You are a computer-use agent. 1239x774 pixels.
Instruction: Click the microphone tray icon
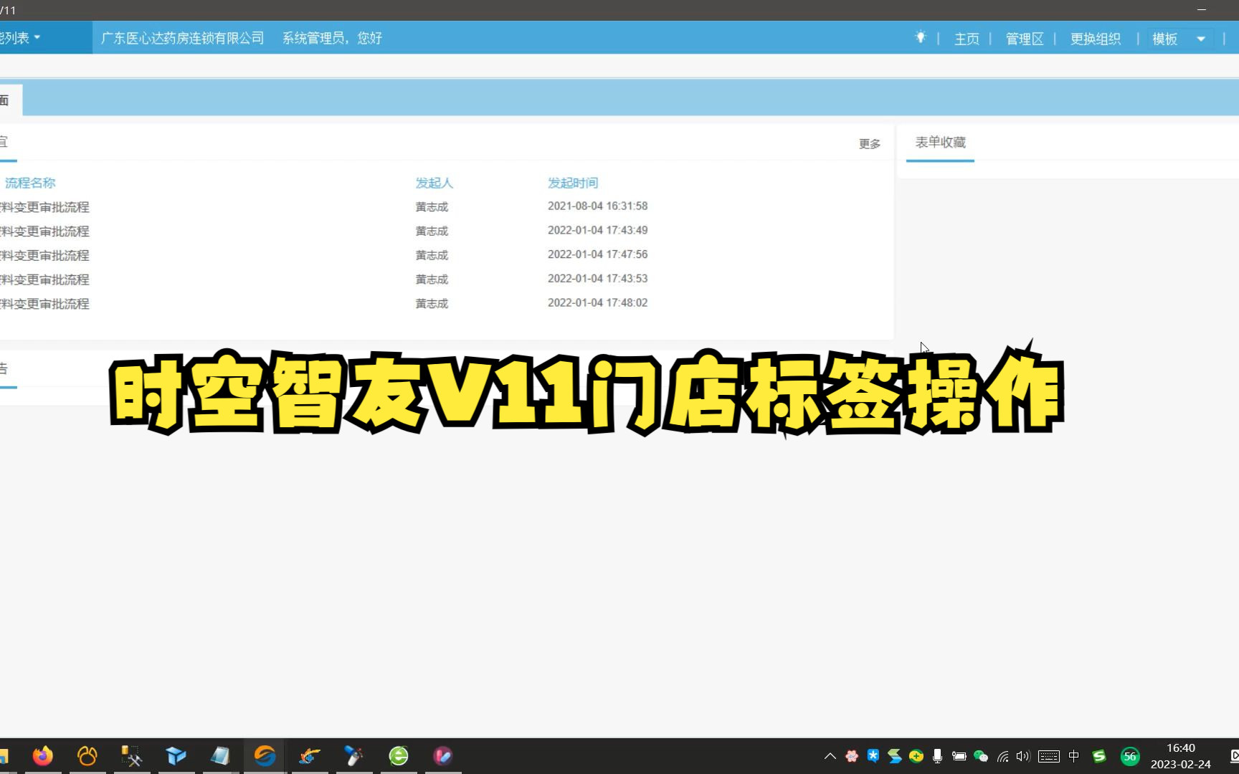937,756
